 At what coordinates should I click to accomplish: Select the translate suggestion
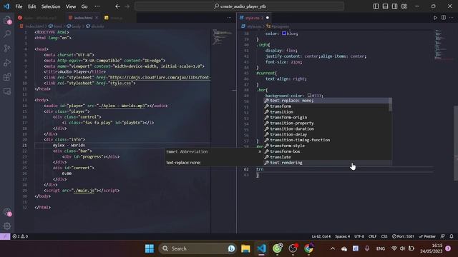327,157
